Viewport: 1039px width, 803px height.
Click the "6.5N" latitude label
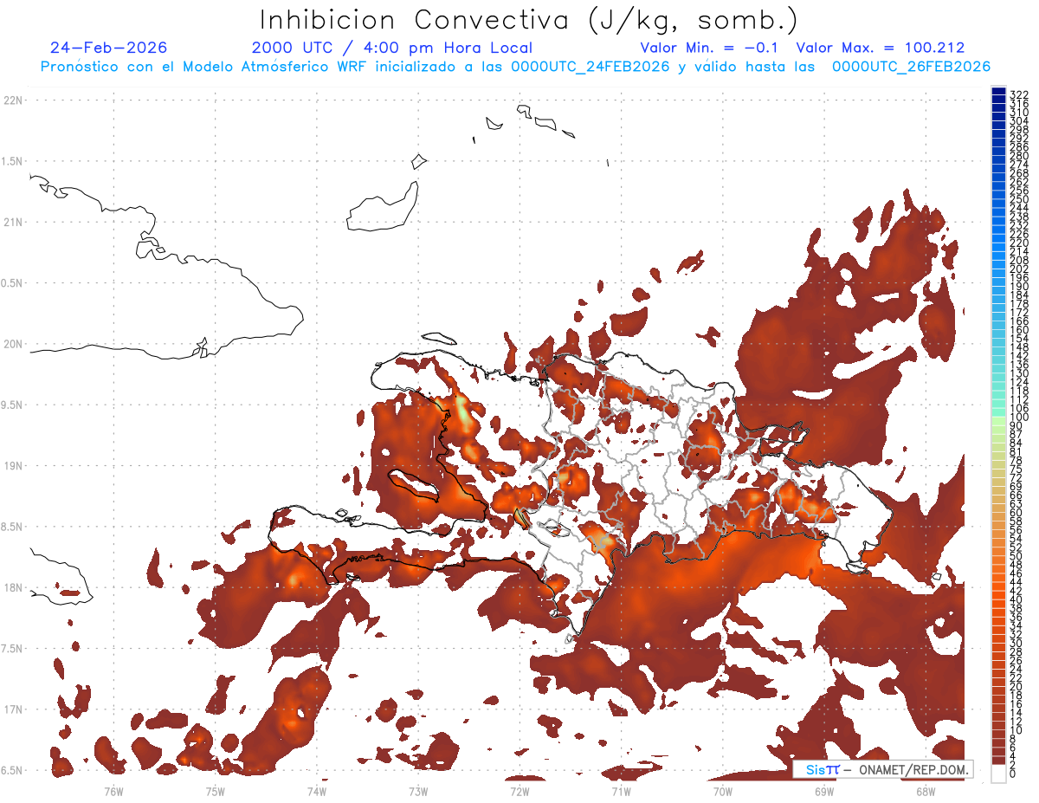pyautogui.click(x=13, y=770)
